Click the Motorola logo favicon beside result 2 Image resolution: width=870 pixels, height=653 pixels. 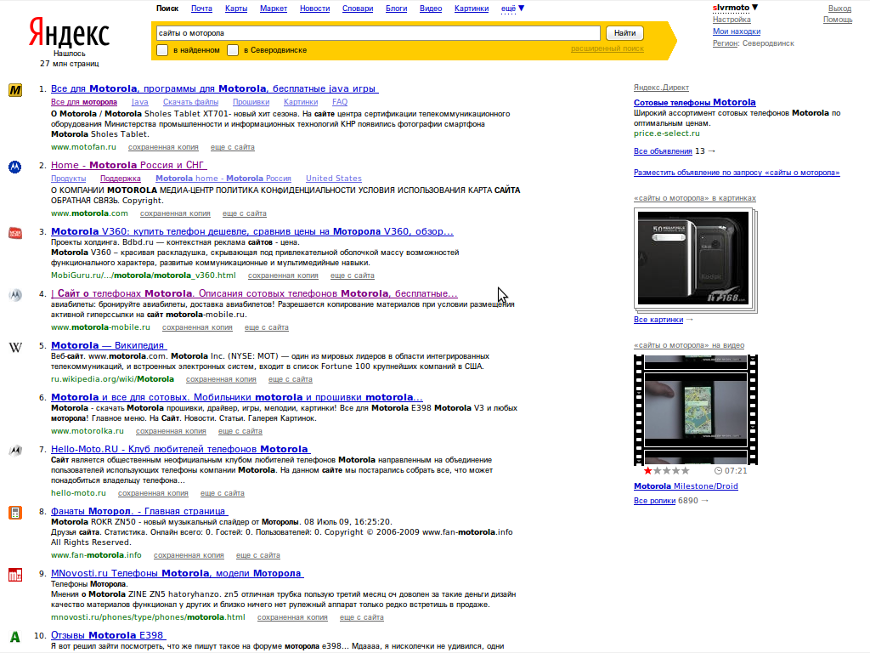15,167
